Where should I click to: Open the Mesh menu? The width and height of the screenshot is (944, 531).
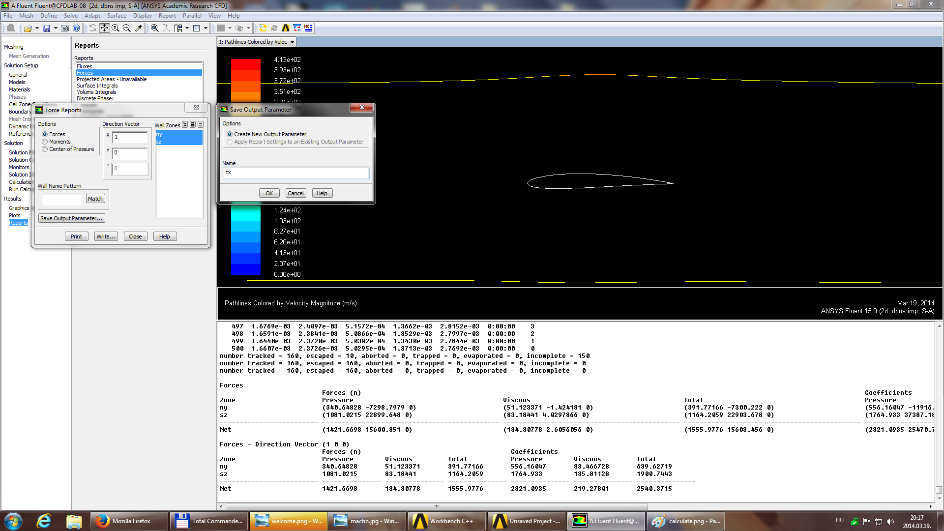point(26,16)
